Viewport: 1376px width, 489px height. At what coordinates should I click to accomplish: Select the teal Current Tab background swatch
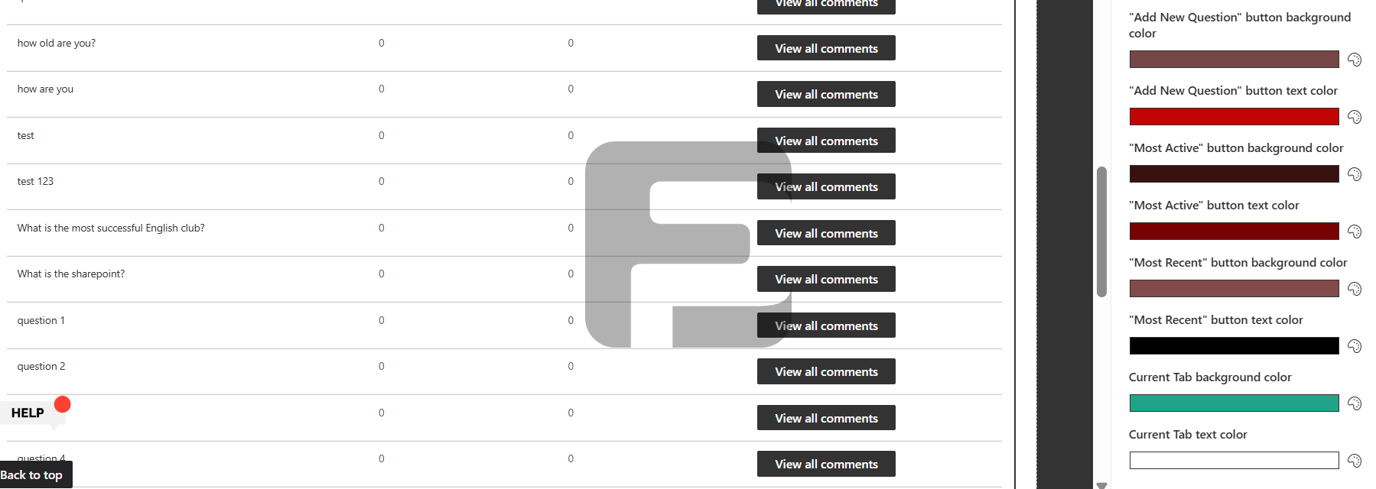[x=1234, y=403]
